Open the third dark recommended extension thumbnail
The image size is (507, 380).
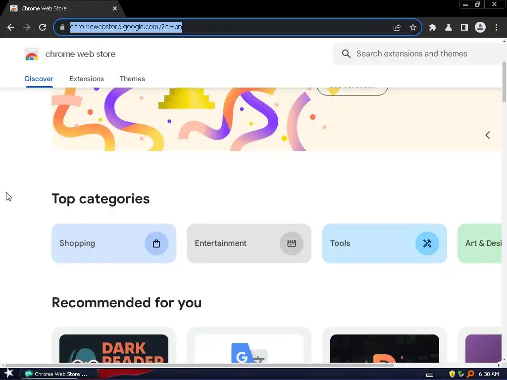pos(384,348)
